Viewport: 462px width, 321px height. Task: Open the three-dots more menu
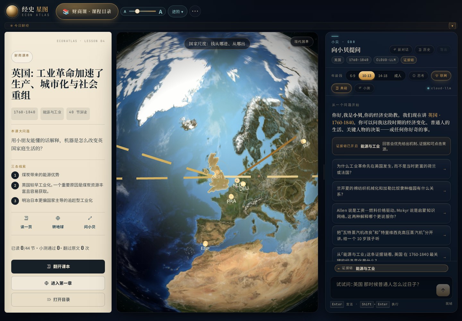195,11
